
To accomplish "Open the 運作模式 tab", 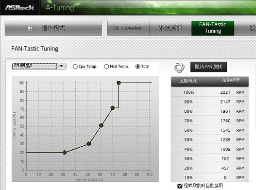I will pos(53,28).
